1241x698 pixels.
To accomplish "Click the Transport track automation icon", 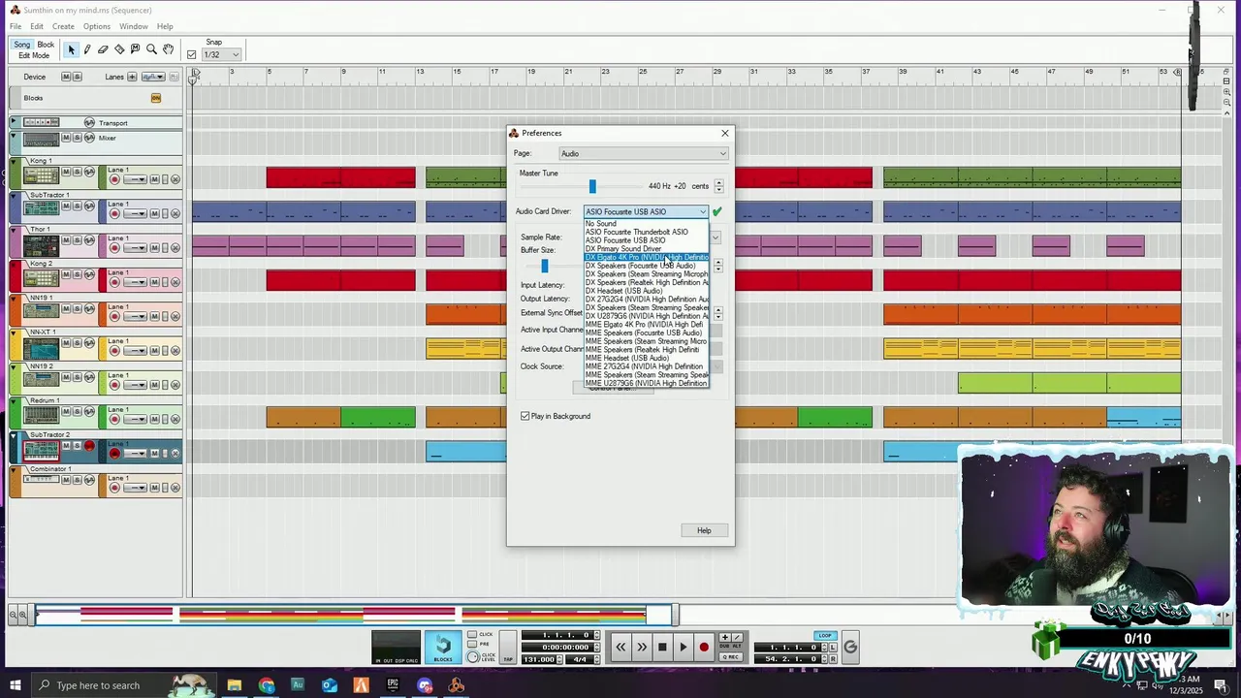I will click(x=89, y=122).
